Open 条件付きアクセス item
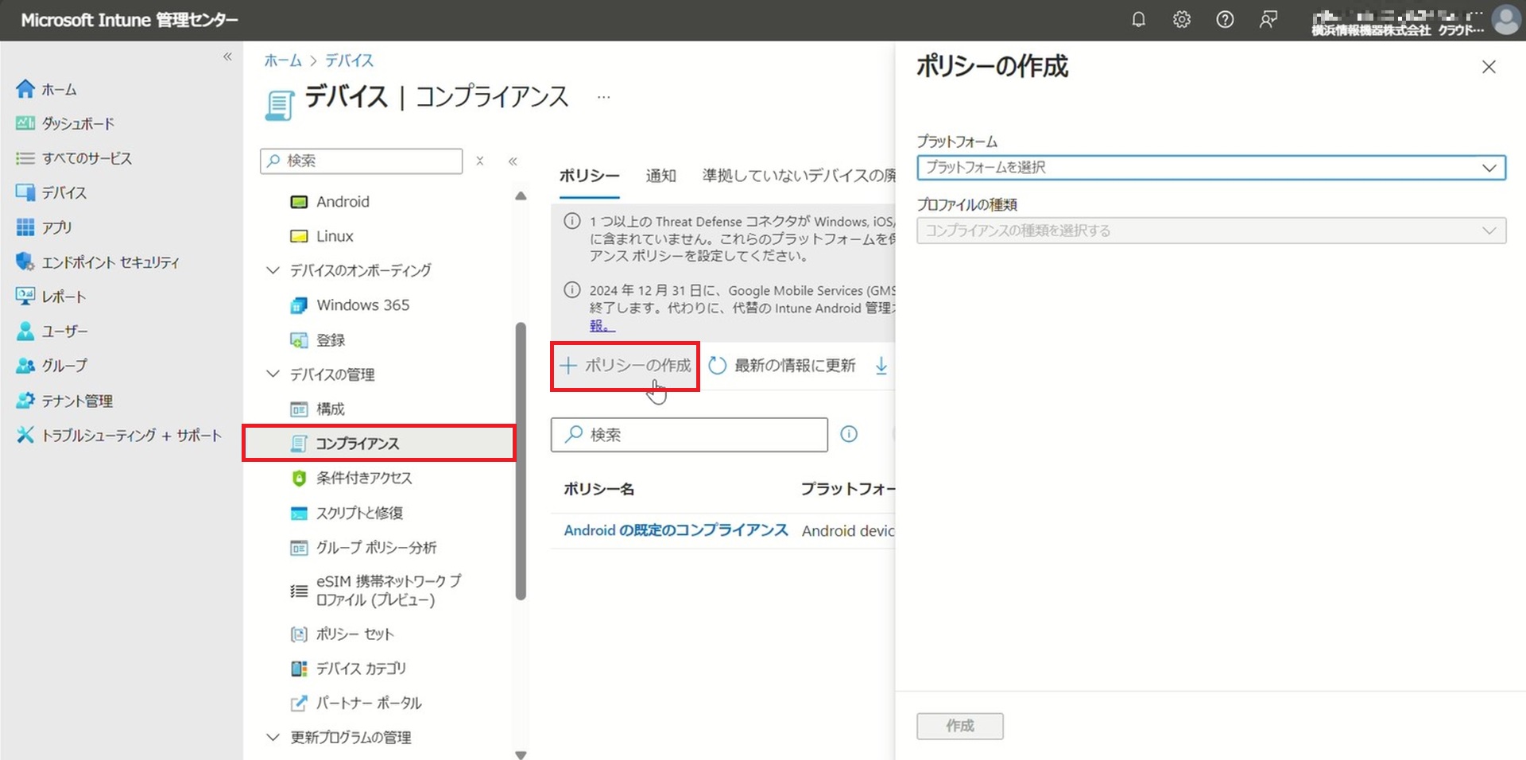The height and width of the screenshot is (760, 1526). (x=351, y=478)
